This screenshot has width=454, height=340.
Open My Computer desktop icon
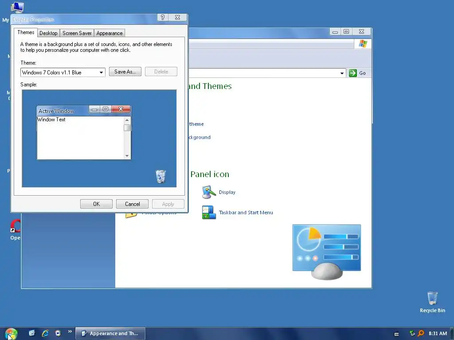tap(17, 7)
